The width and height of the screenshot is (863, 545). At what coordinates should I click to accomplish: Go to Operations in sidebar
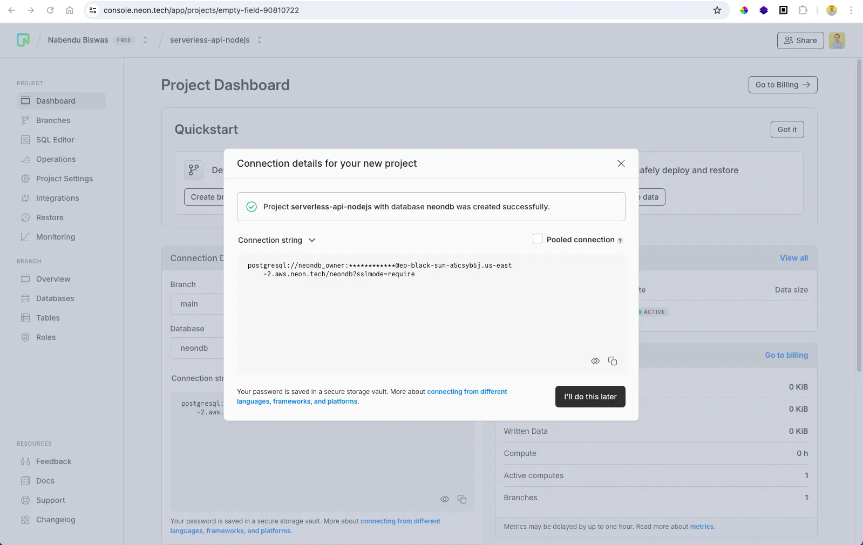tap(56, 159)
